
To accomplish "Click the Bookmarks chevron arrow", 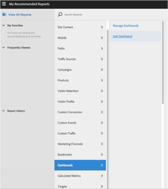I will click(102, 155).
